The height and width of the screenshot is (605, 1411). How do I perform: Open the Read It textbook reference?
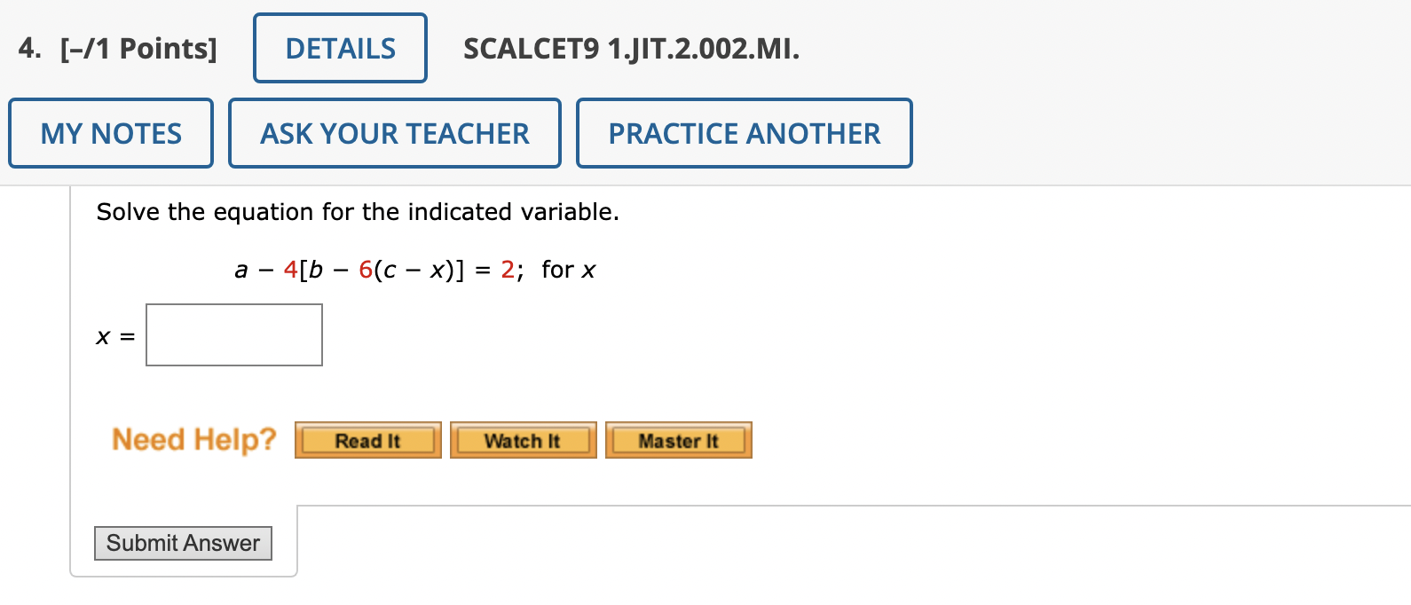367,439
